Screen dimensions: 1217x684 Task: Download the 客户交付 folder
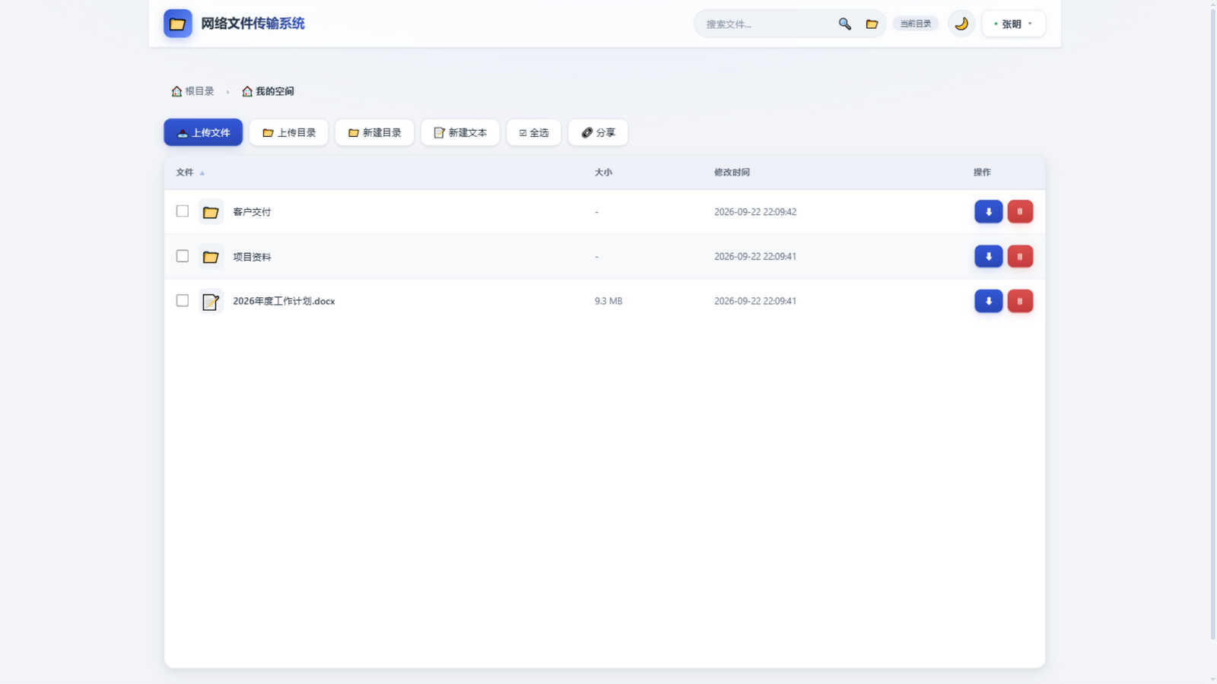click(989, 212)
